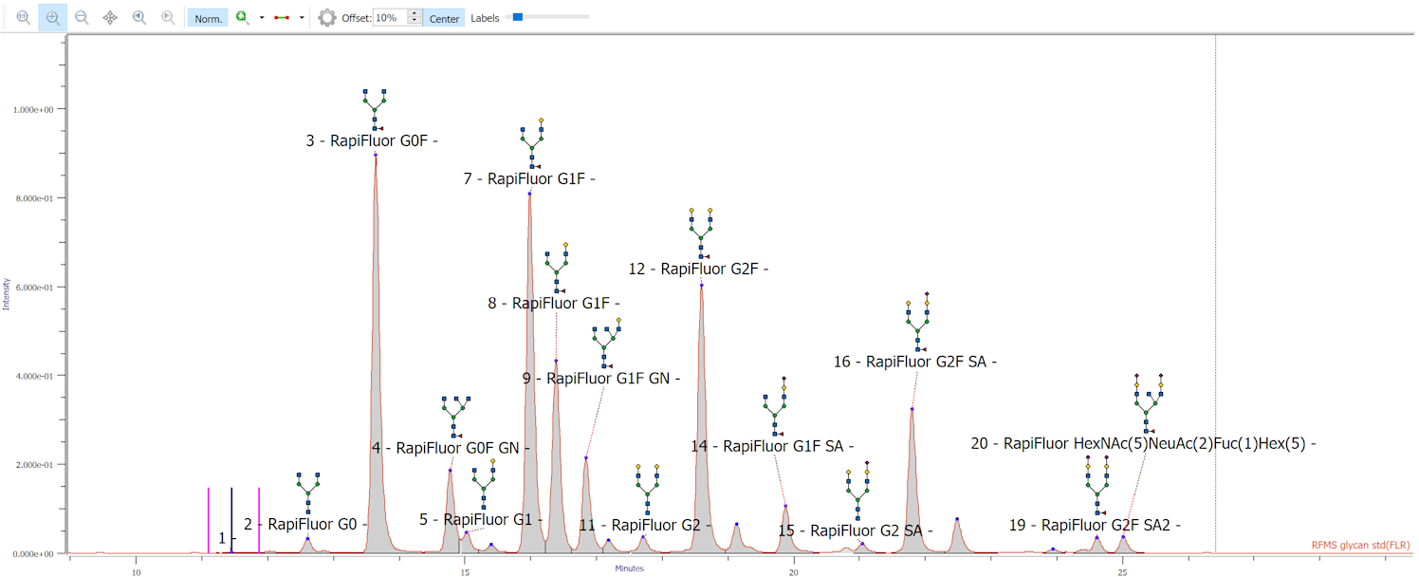This screenshot has width=1419, height=577.
Task: Expand dropdown next to red baseline icon
Action: tap(302, 18)
